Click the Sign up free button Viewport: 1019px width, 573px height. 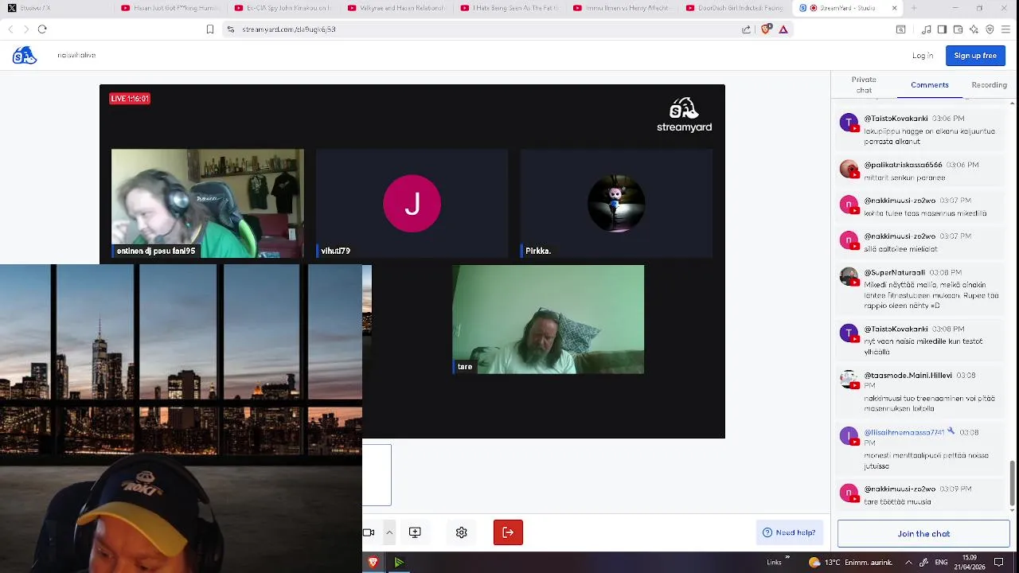click(x=975, y=56)
